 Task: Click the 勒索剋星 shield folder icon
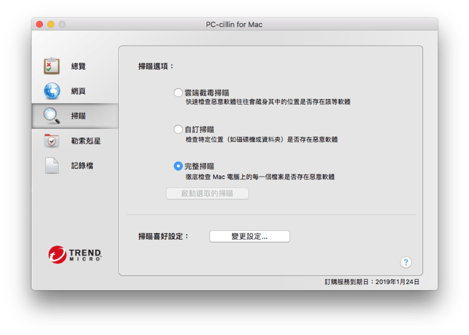click(x=52, y=141)
